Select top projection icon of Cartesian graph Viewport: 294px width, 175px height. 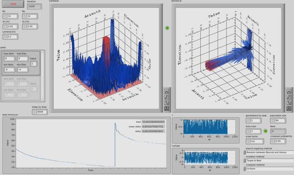166,91
